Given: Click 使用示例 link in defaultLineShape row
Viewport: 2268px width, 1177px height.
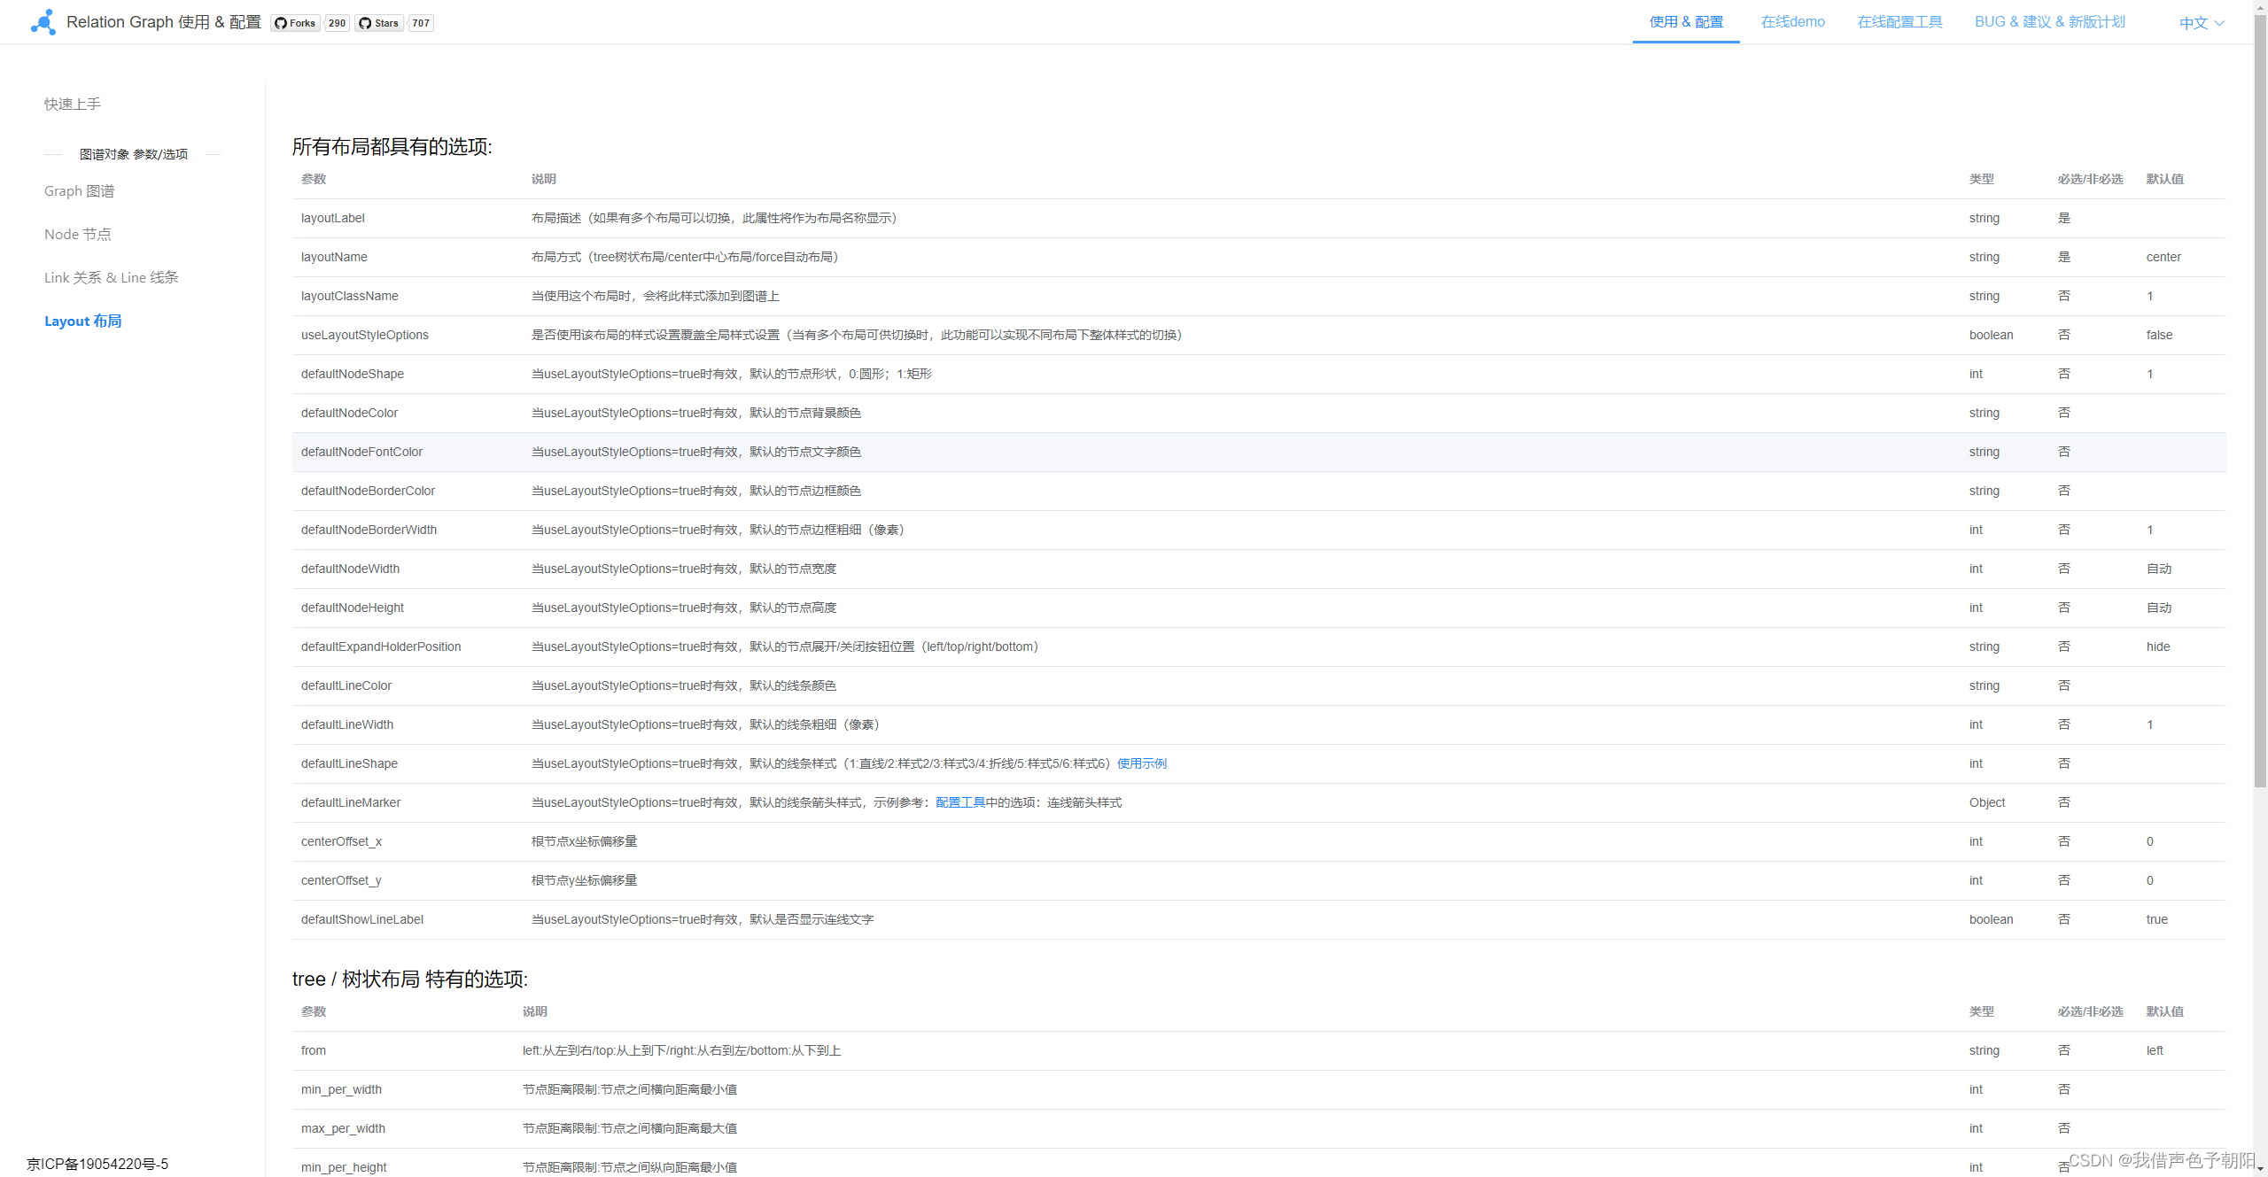Looking at the screenshot, I should click(x=1142, y=763).
